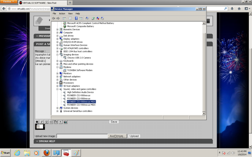Select Microsoft Composite Battery entry
This screenshot has height=157, width=252.
tap(80, 26)
